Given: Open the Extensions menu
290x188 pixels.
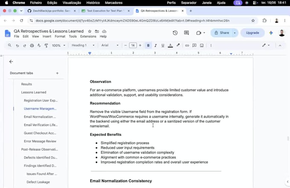Looking at the screenshot, I should pos(88,36).
